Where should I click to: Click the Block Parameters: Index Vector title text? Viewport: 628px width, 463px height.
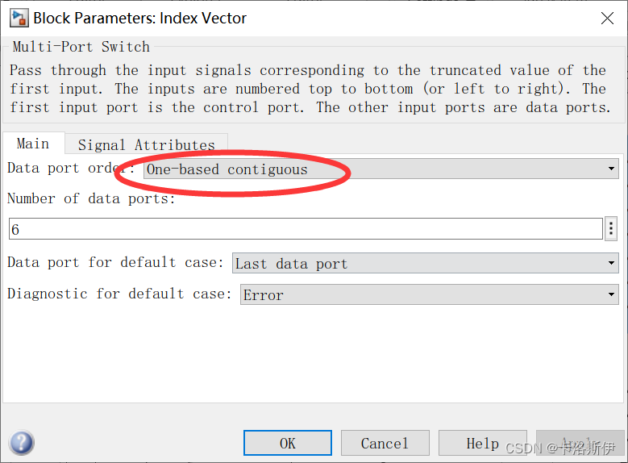click(x=139, y=18)
